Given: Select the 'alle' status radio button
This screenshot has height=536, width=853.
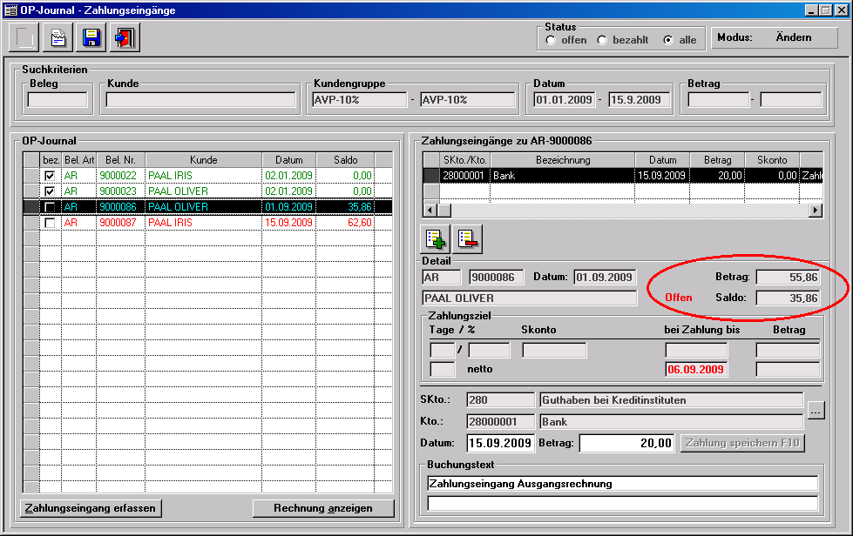Looking at the screenshot, I should click(x=667, y=40).
